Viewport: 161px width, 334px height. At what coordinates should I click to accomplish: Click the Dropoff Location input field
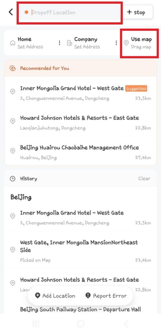click(x=70, y=12)
